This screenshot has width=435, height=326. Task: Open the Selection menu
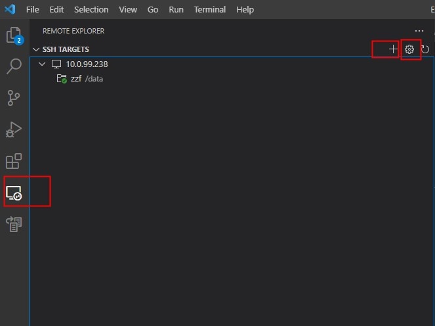click(x=91, y=10)
